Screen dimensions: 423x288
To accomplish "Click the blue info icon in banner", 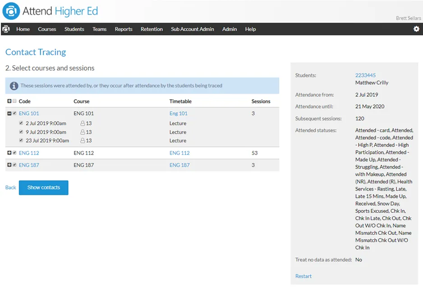I will pyautogui.click(x=14, y=86).
